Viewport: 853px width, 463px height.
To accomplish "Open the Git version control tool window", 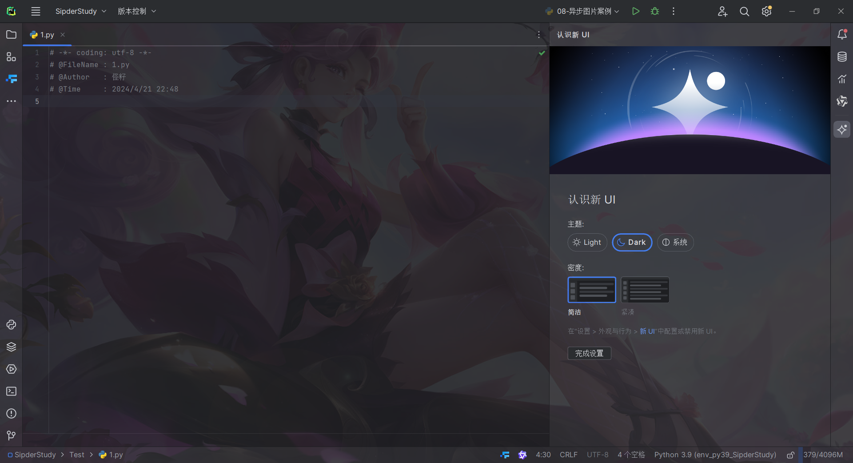I will tap(11, 436).
